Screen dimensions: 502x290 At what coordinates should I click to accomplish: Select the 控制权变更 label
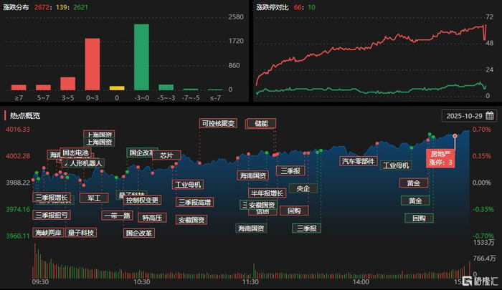142,200
